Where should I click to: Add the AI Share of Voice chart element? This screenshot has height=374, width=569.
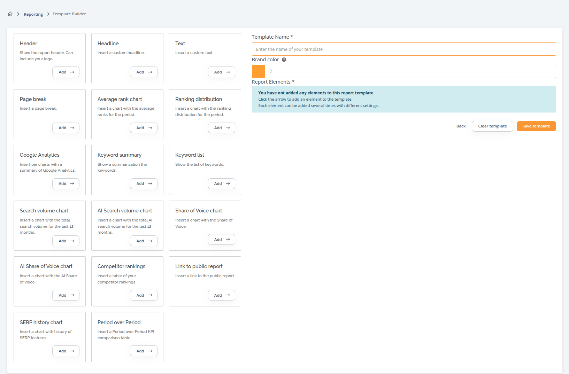click(66, 295)
